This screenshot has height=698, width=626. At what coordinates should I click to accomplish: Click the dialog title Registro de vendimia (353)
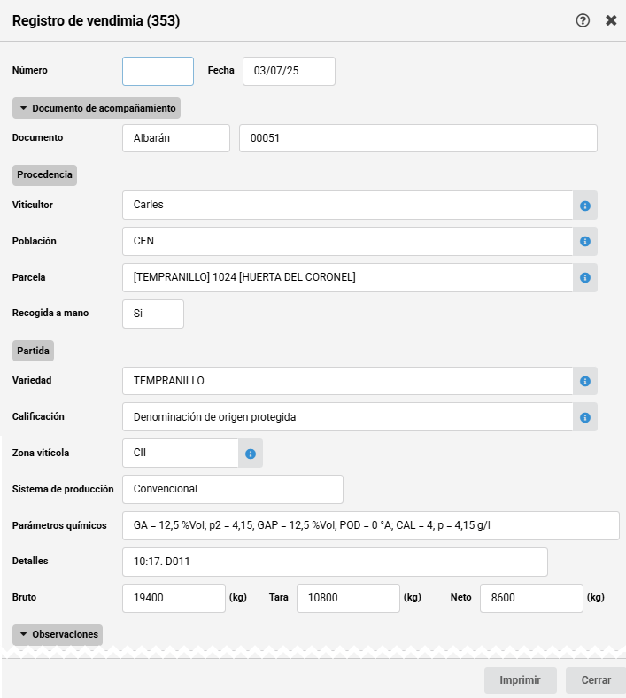point(97,21)
